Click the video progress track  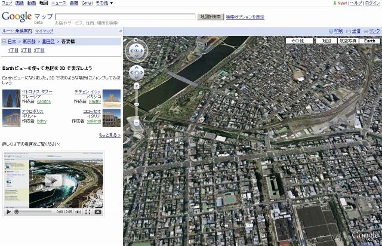click(35, 211)
